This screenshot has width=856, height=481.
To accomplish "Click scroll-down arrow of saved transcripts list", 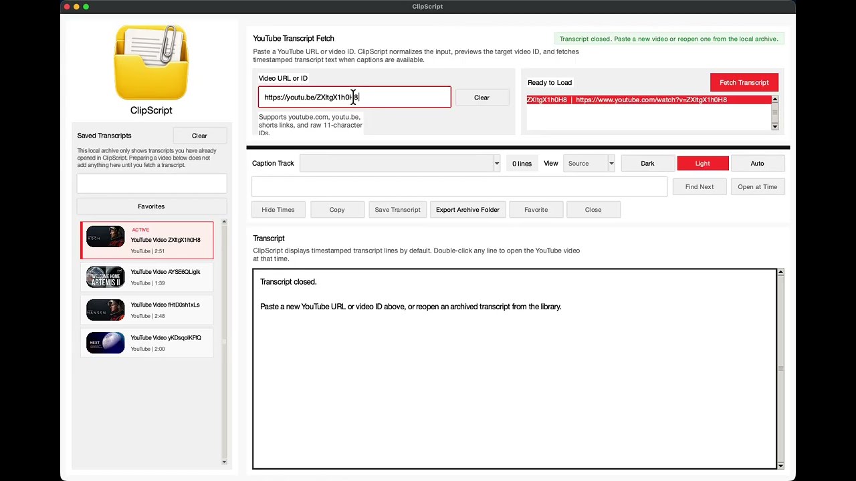I will 224,462.
